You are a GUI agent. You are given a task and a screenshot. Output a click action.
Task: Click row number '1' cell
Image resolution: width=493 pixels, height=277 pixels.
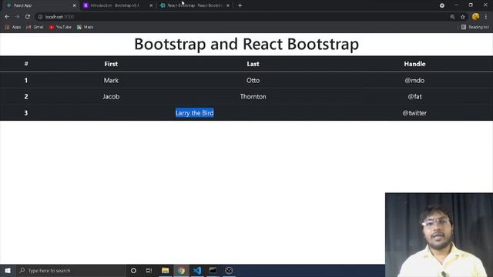click(x=26, y=80)
